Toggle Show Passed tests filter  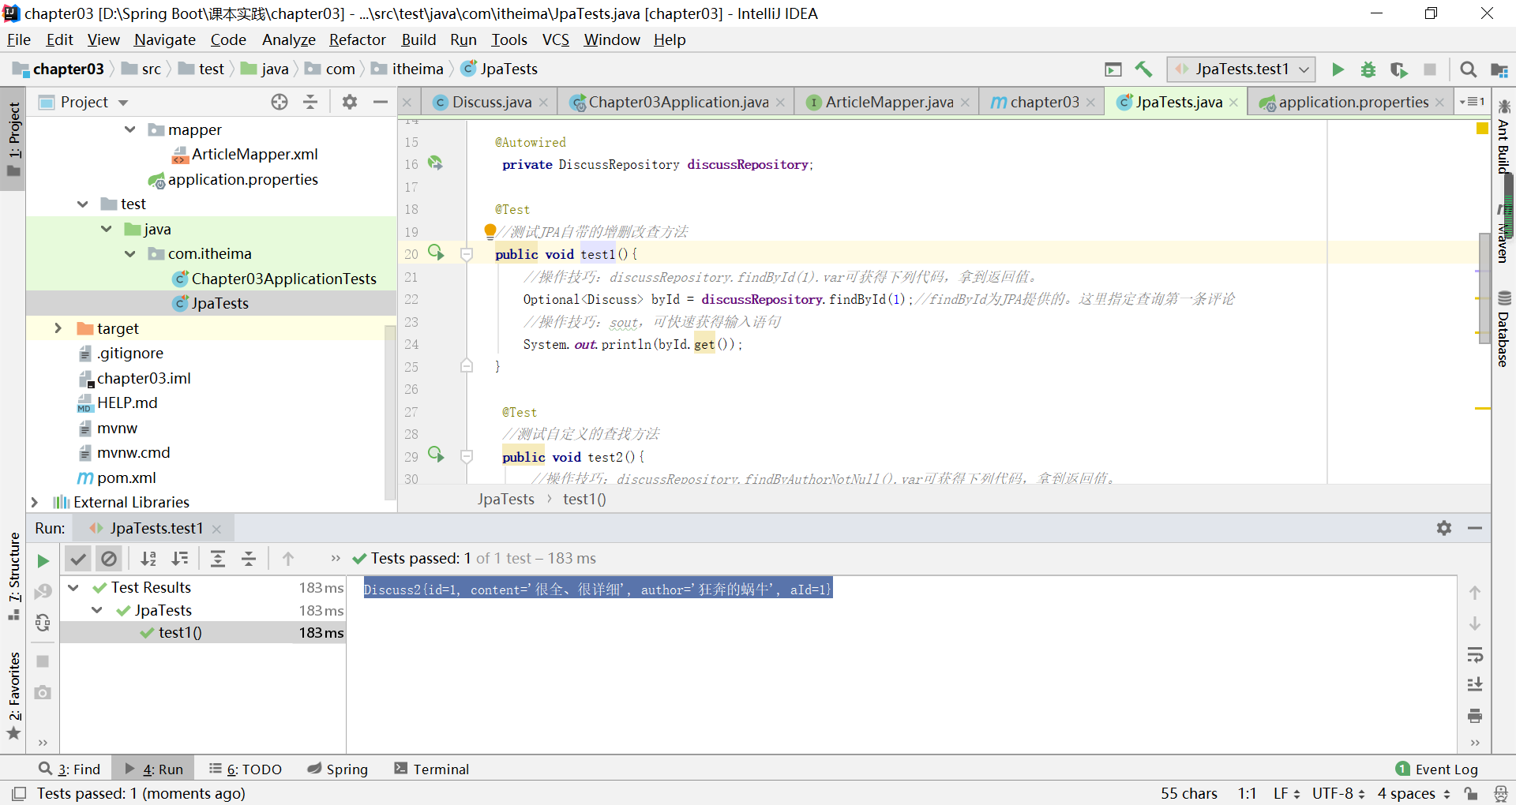(77, 559)
